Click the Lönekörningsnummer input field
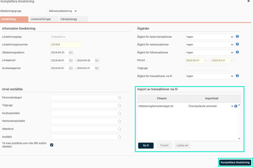This screenshot has width=253, height=168. (x=66, y=45)
